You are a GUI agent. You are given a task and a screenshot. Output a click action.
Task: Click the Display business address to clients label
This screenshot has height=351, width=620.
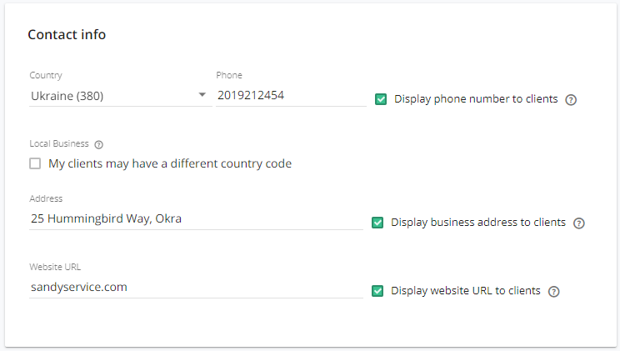pyautogui.click(x=478, y=223)
